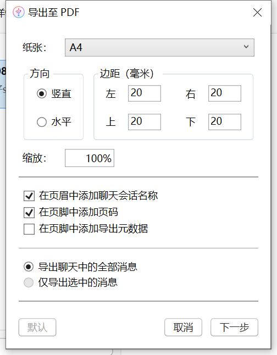Select the 水平 orientation radio button

pos(42,122)
